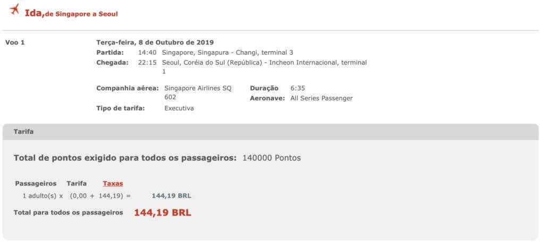Click arrival time 22:15
The height and width of the screenshot is (242, 544).
point(147,63)
